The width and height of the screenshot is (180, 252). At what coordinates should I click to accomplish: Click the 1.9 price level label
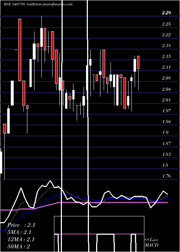coord(165,132)
